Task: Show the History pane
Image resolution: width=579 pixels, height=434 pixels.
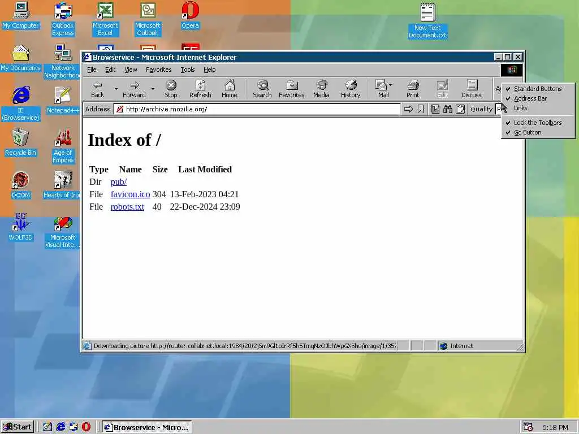Action: point(351,89)
